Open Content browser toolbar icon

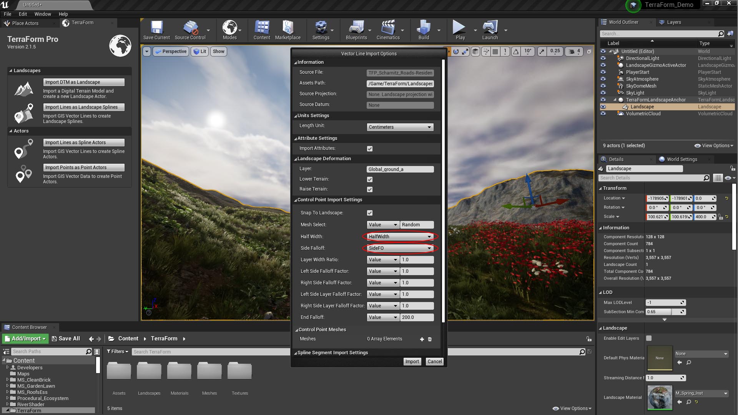coord(262,30)
